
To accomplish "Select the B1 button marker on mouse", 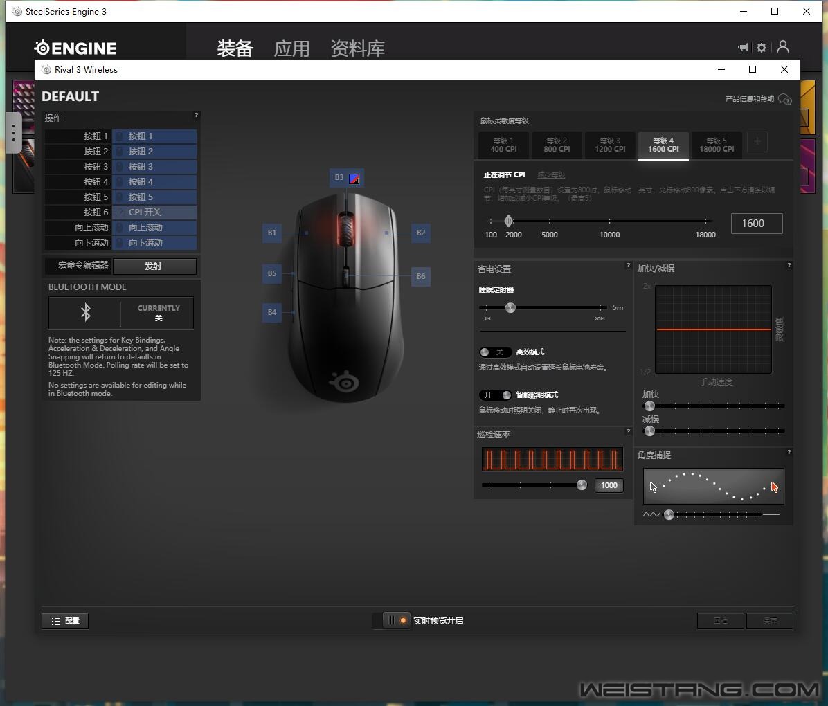I will [x=271, y=233].
